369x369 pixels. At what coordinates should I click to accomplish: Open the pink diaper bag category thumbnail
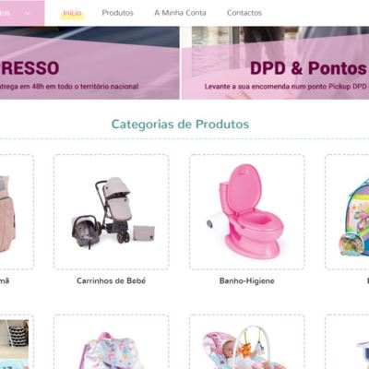[x=17, y=212]
